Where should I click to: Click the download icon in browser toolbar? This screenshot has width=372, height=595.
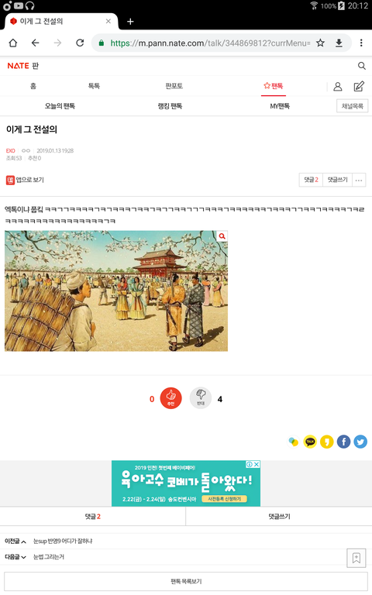pyautogui.click(x=339, y=43)
